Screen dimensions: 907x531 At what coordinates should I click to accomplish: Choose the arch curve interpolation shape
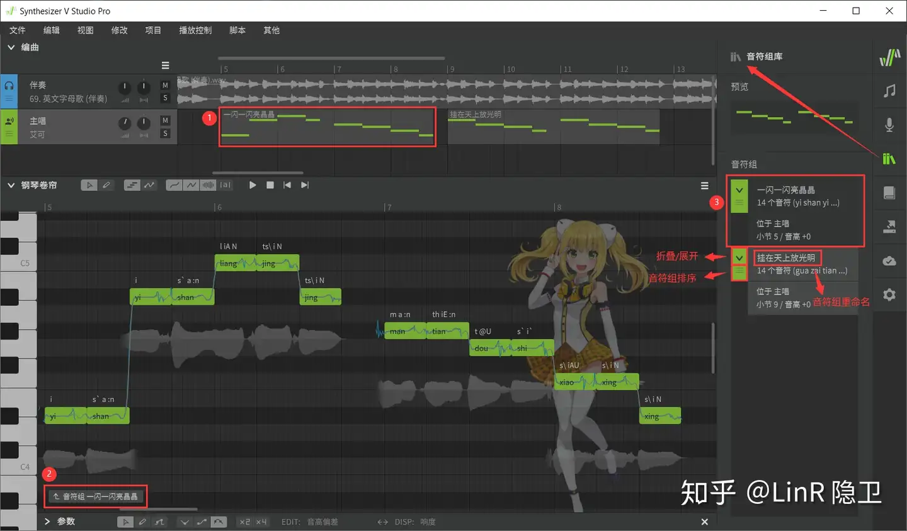[x=219, y=522]
